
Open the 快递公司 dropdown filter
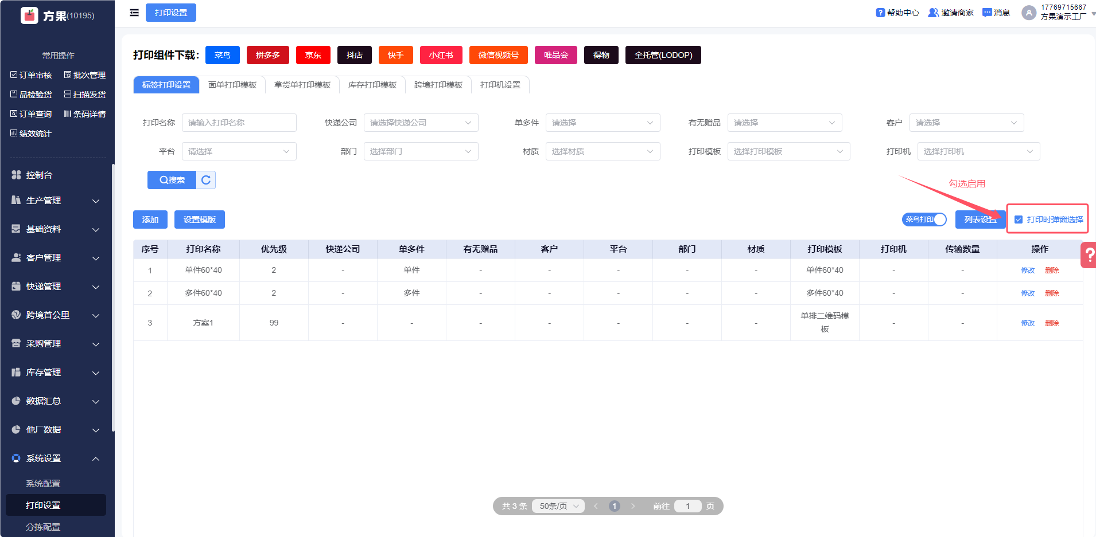click(x=421, y=123)
